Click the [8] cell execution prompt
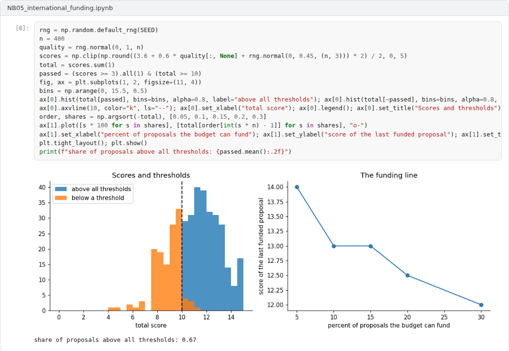 tap(22, 28)
